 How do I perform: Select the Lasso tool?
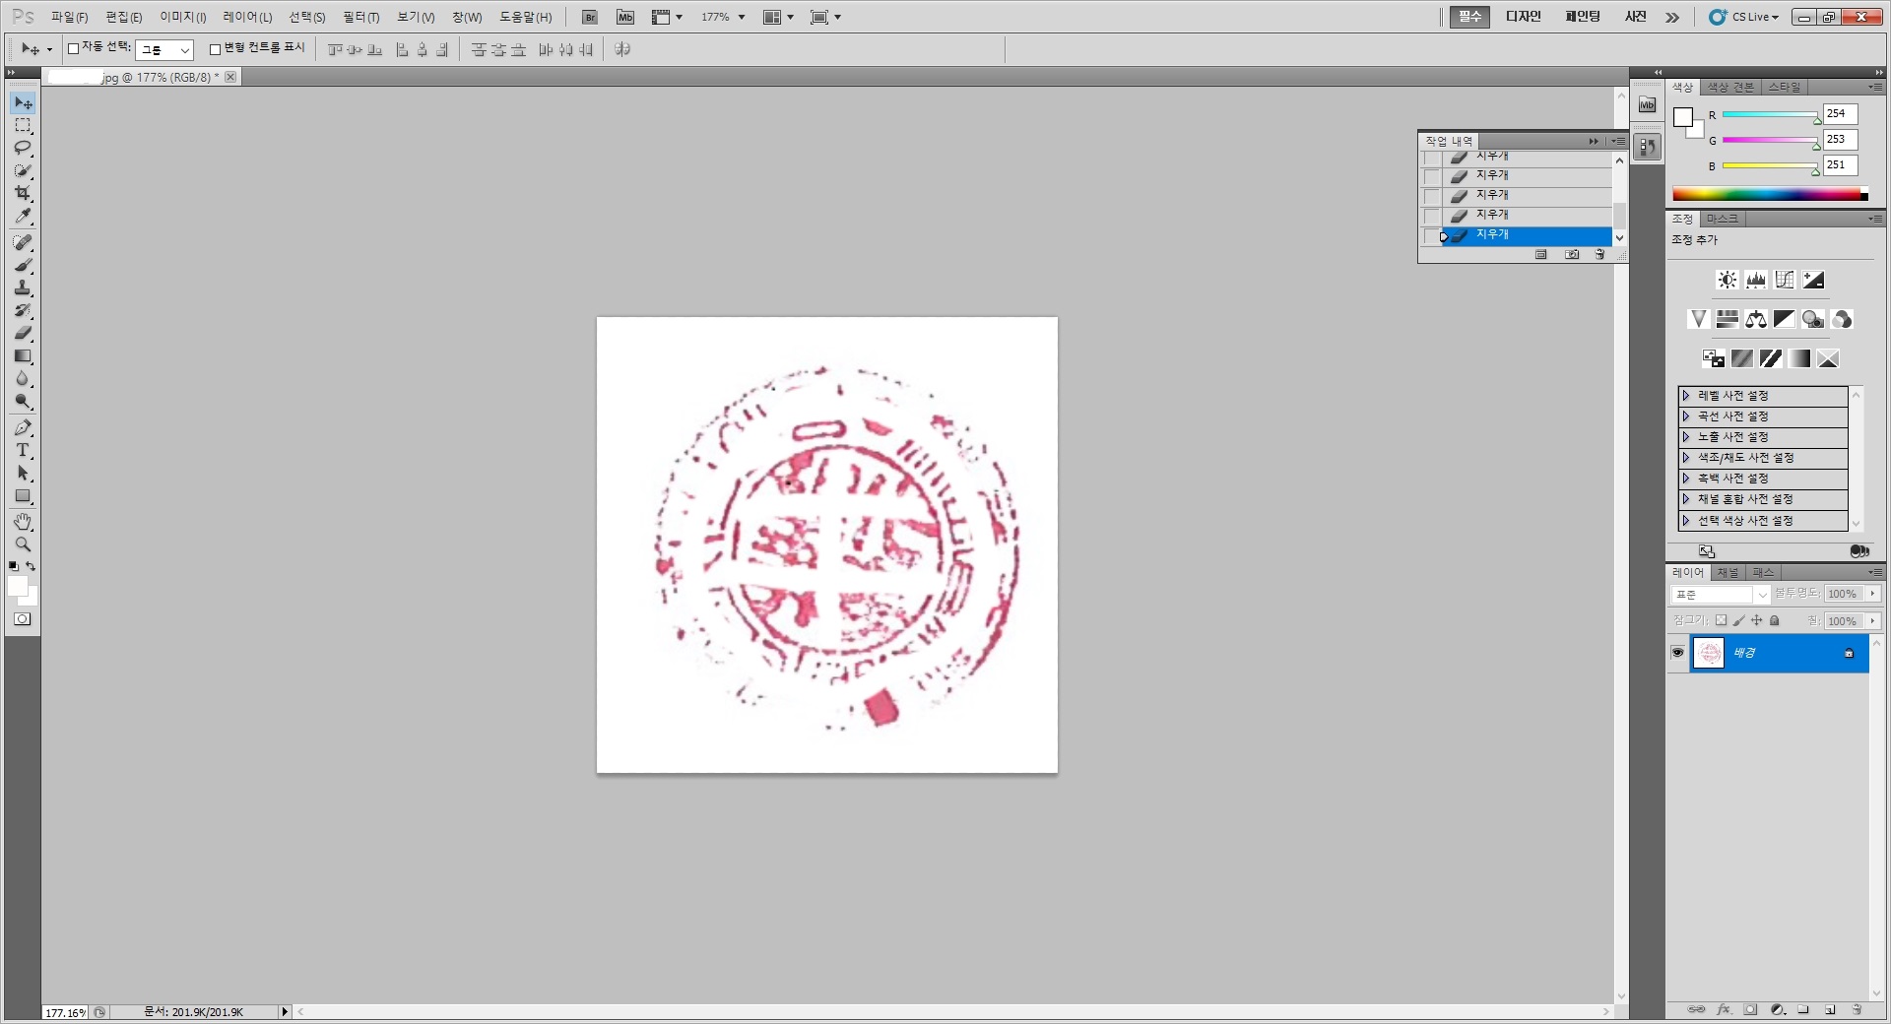pyautogui.click(x=23, y=149)
